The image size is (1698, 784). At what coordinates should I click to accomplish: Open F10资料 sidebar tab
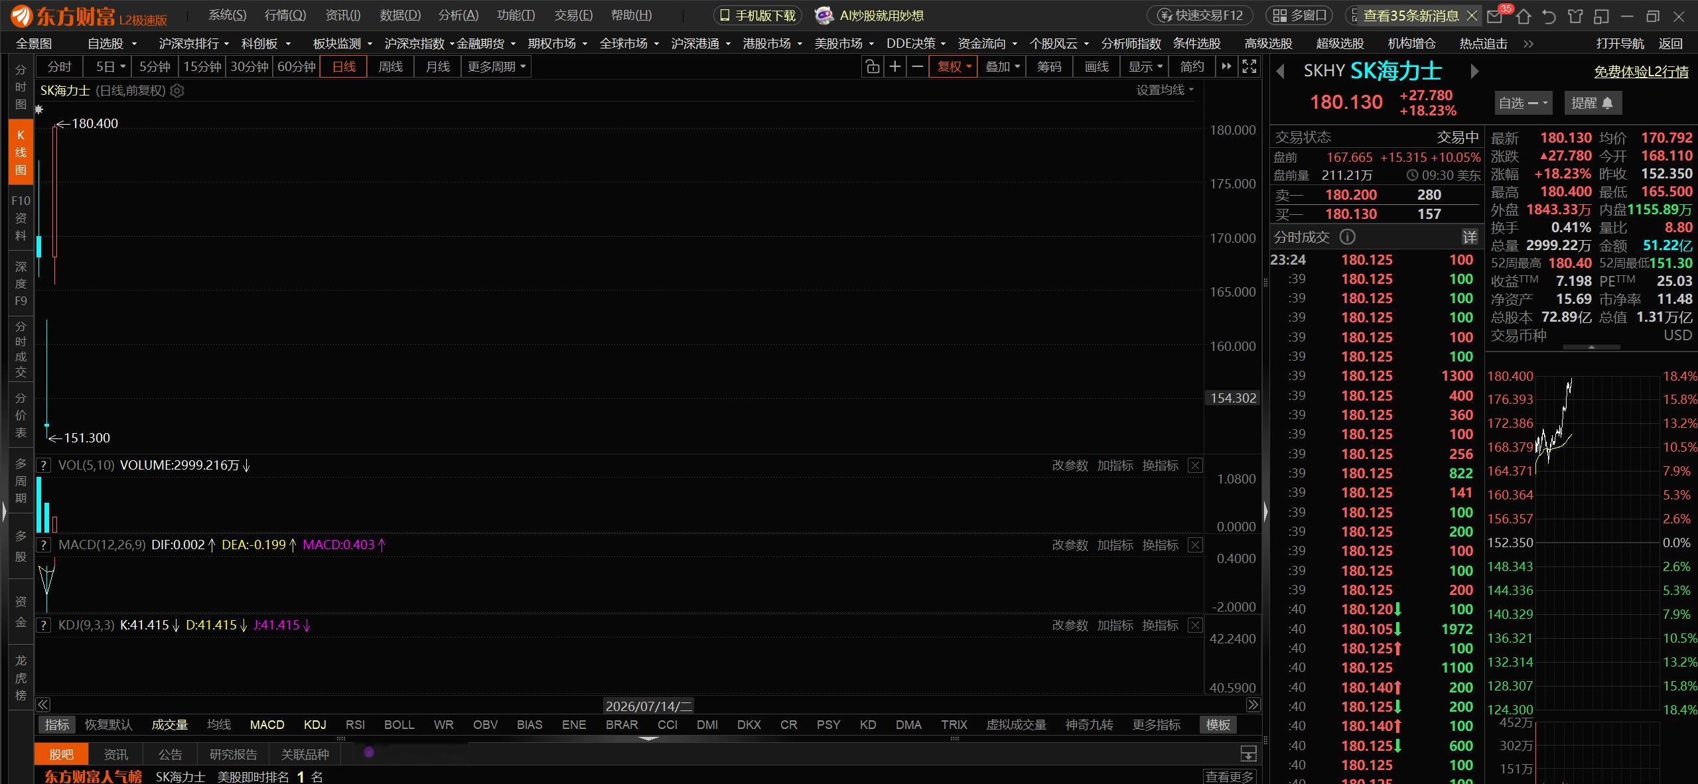(21, 218)
